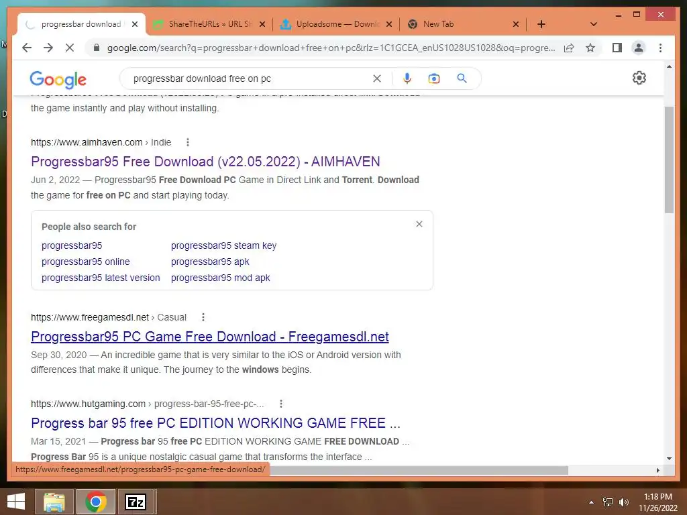Bookmark this tab with the star
Screen dimensions: 687x515
[590, 48]
